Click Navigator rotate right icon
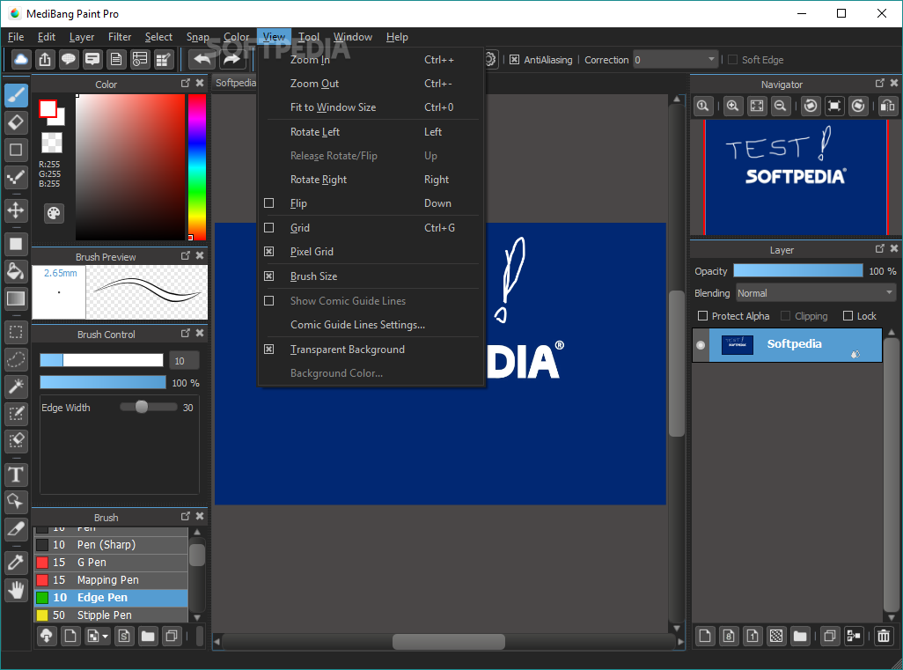 (x=858, y=106)
